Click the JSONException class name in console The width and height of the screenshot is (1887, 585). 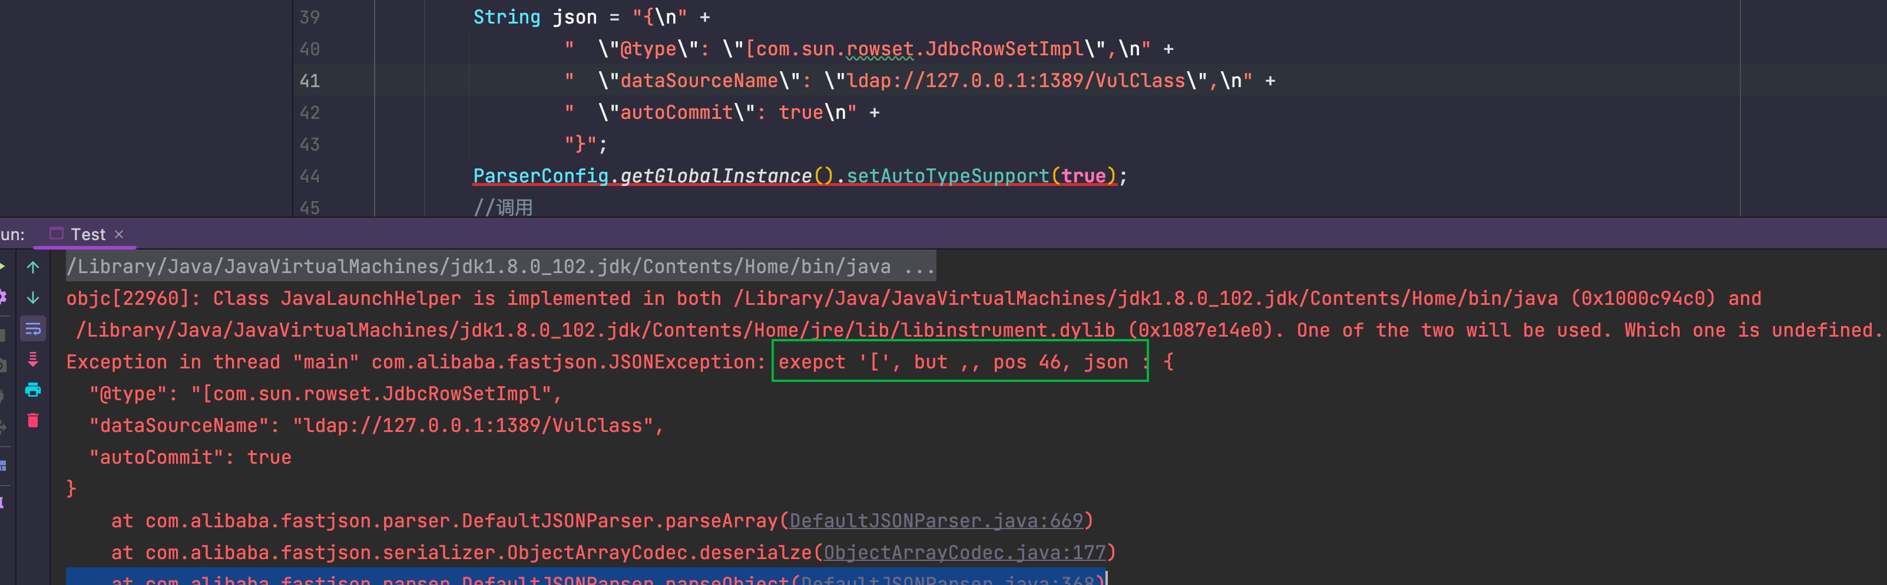(x=688, y=362)
